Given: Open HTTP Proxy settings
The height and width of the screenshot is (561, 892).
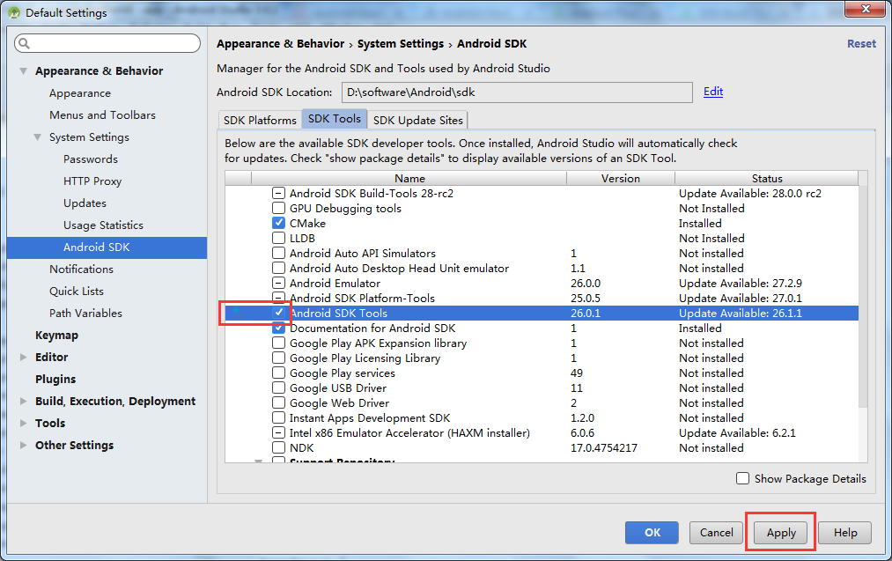Looking at the screenshot, I should [x=92, y=181].
